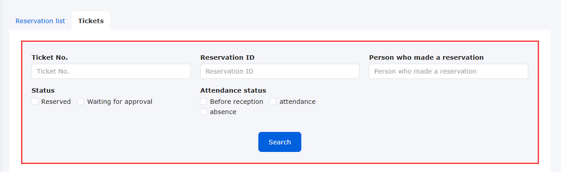Click the absence label text
561x172 pixels.
(x=223, y=112)
